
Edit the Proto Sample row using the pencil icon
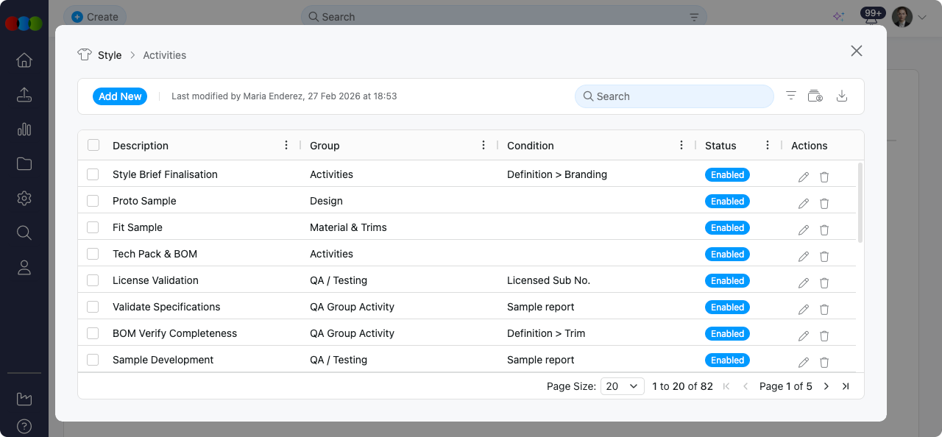pyautogui.click(x=804, y=203)
